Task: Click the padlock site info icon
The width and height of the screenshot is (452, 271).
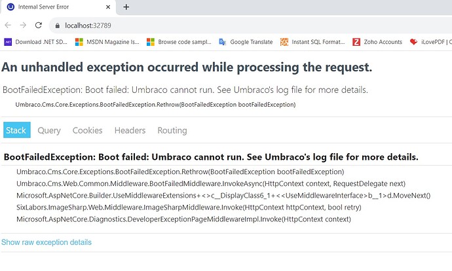Action: [58, 26]
